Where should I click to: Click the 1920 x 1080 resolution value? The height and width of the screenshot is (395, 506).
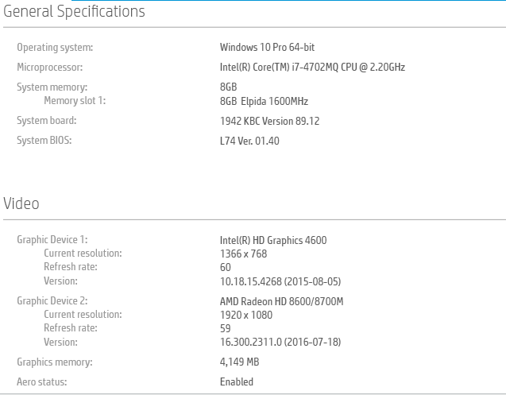pyautogui.click(x=245, y=315)
